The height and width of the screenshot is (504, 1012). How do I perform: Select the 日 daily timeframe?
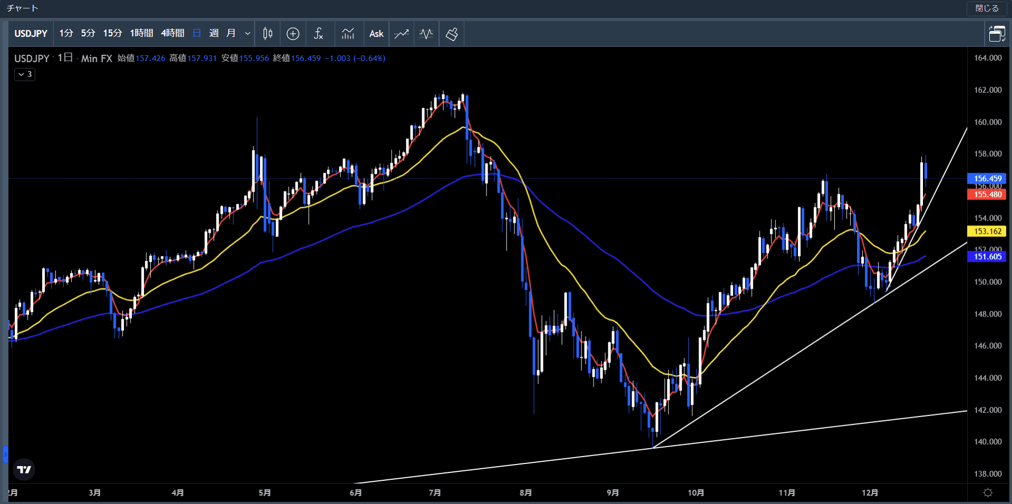point(197,33)
